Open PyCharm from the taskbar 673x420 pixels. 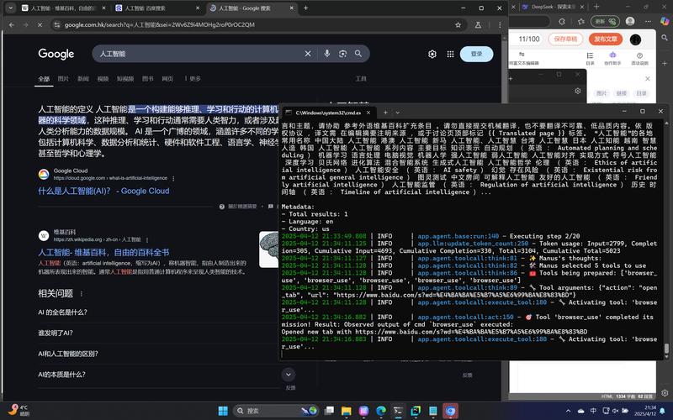416,411
